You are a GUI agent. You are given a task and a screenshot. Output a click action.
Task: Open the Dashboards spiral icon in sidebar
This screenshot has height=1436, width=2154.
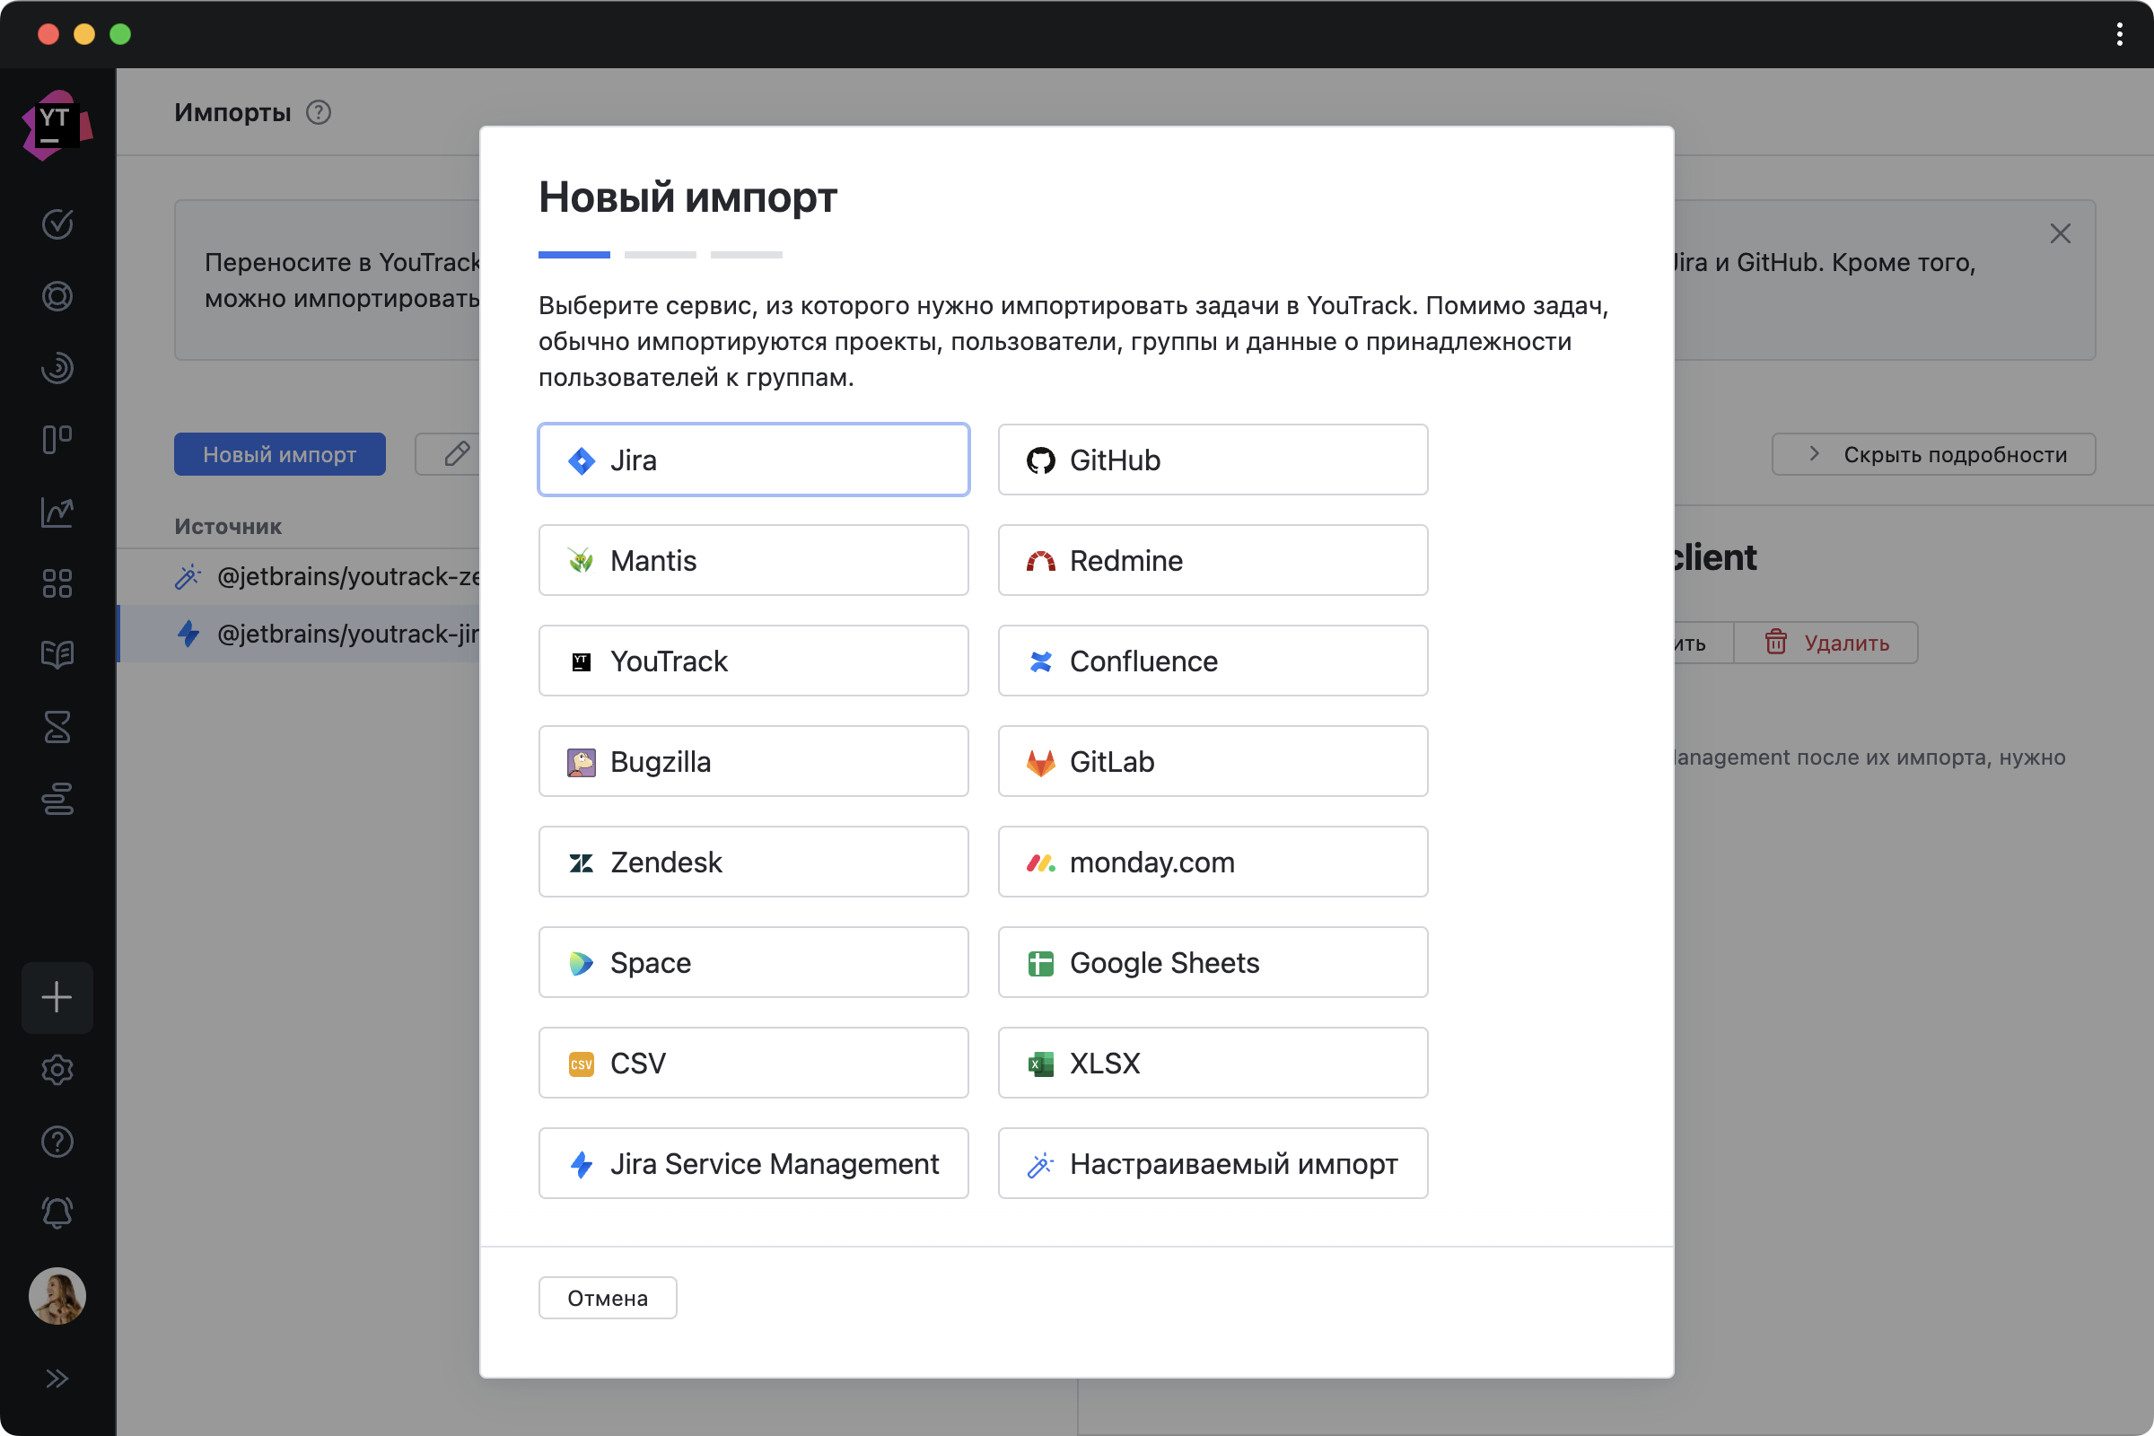coord(57,368)
